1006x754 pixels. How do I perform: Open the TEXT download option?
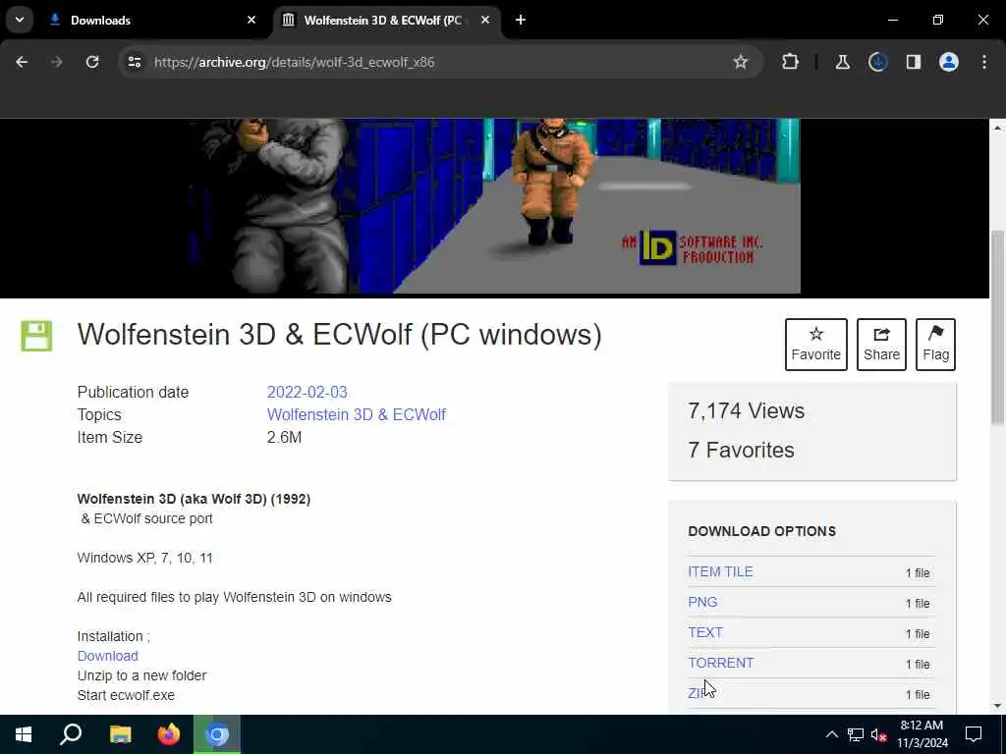coord(705,632)
